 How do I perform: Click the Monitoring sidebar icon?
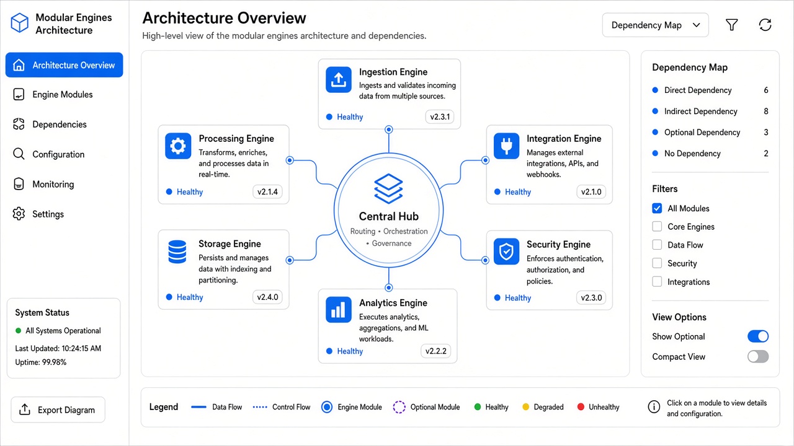pos(19,184)
